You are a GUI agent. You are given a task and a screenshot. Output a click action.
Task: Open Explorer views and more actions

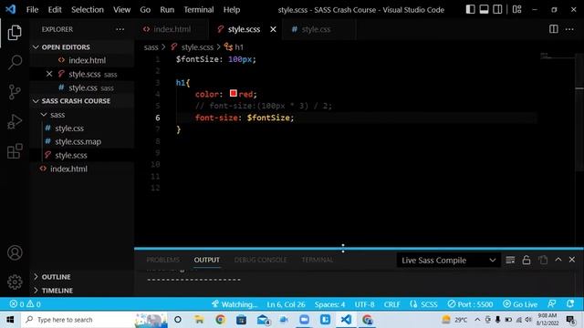click(120, 29)
